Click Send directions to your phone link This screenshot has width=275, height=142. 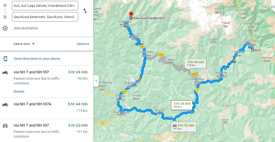(x=37, y=59)
